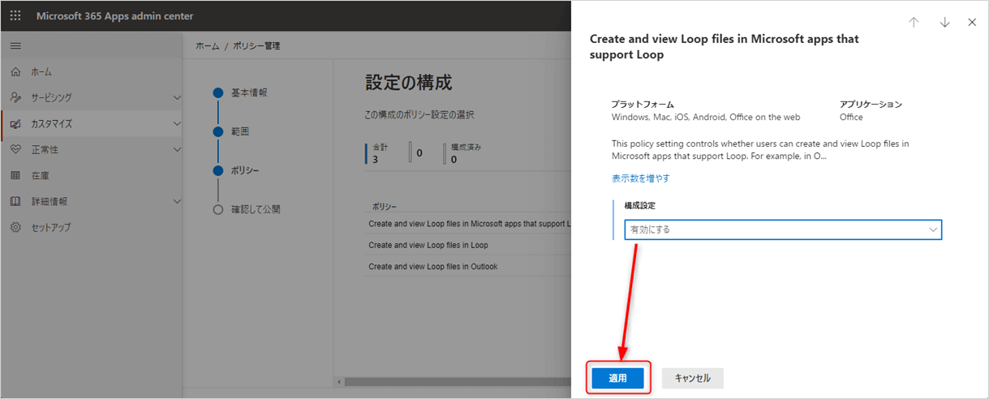The image size is (989, 399).
Task: Click 適用 to apply the setting
Action: click(618, 378)
